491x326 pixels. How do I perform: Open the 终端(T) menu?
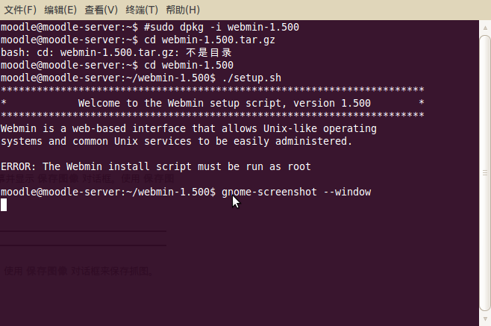(142, 10)
